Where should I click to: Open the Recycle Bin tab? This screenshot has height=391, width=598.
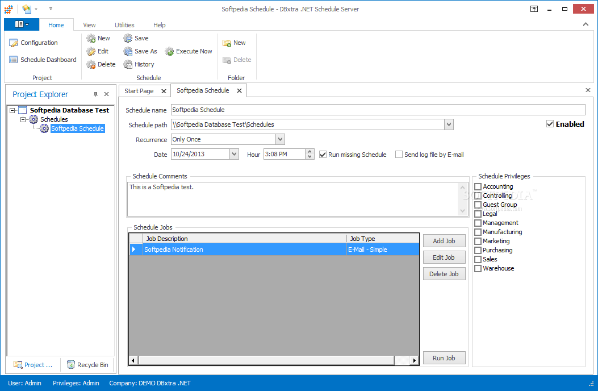pos(87,365)
